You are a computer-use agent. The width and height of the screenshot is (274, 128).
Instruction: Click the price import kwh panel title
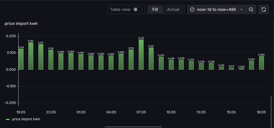pyautogui.click(x=21, y=23)
